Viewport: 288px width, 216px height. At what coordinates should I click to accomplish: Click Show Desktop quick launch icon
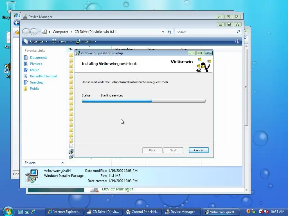click(20, 212)
